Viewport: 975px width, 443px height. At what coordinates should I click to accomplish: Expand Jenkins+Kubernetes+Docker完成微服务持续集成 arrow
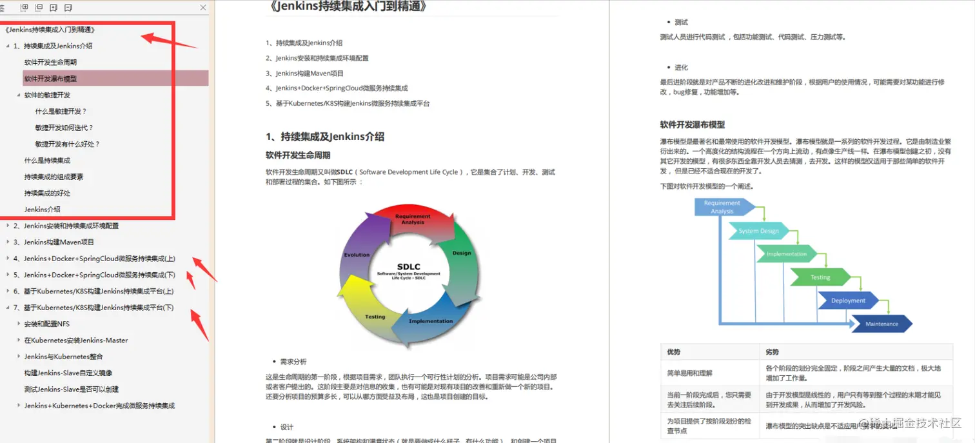pyautogui.click(x=19, y=406)
